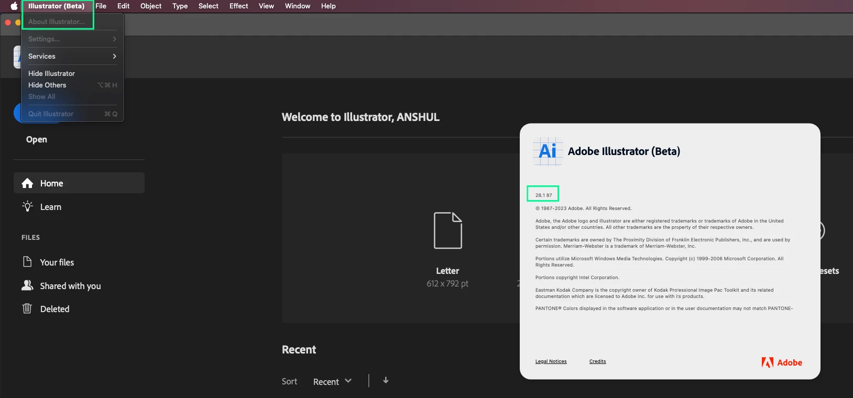The image size is (853, 398).
Task: Click the Sort label
Action: pos(289,382)
